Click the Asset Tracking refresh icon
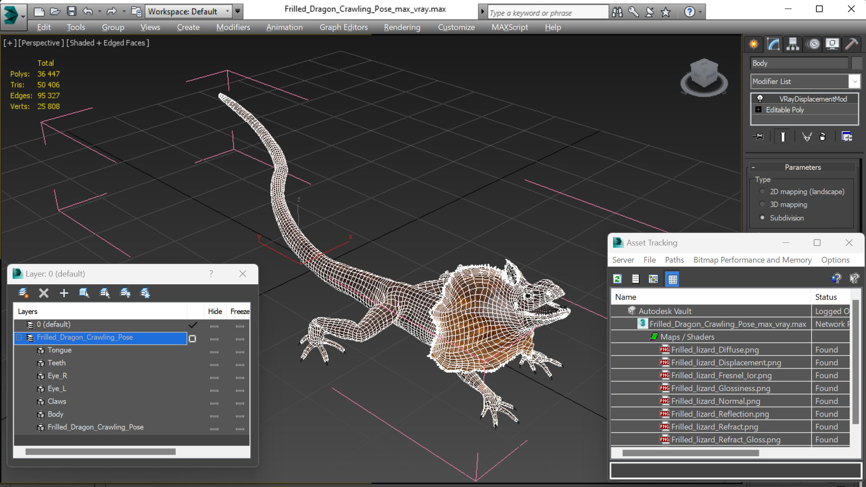866x487 pixels. 618,279
